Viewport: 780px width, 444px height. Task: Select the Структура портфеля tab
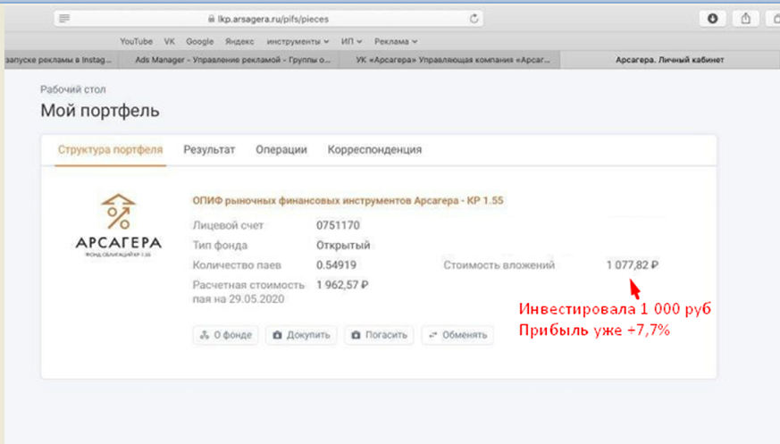click(111, 150)
